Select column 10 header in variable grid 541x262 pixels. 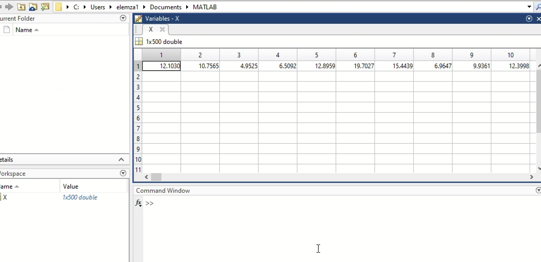510,55
